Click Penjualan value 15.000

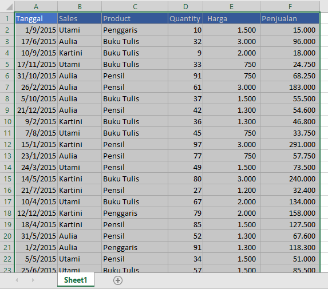pyautogui.click(x=290, y=30)
